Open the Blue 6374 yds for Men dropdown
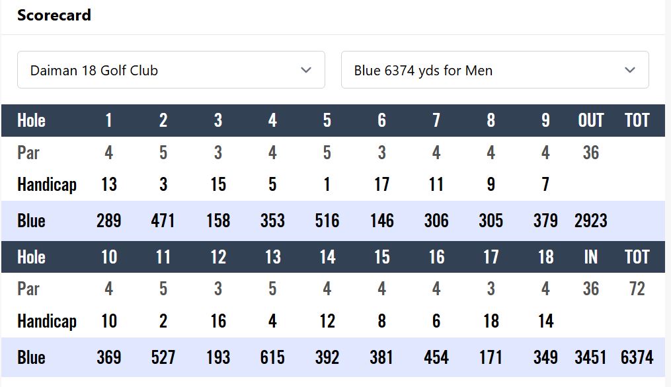The height and width of the screenshot is (387, 671). click(x=494, y=70)
